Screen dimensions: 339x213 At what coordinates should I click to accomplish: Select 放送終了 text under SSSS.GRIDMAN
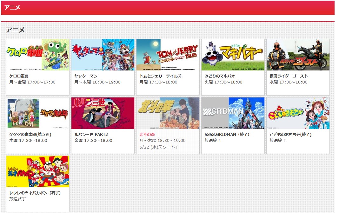pos(213,141)
